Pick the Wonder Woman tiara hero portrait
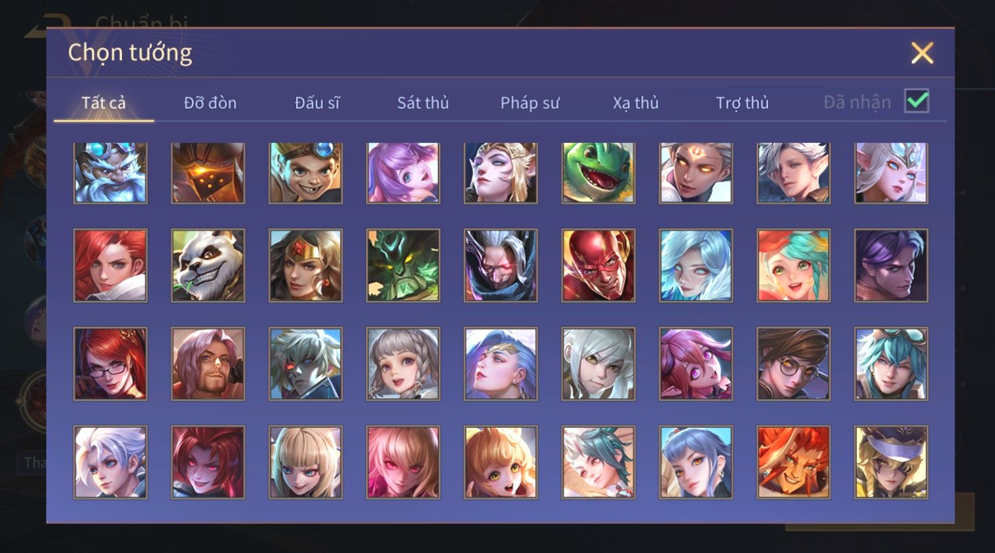The height and width of the screenshot is (553, 995). (305, 266)
